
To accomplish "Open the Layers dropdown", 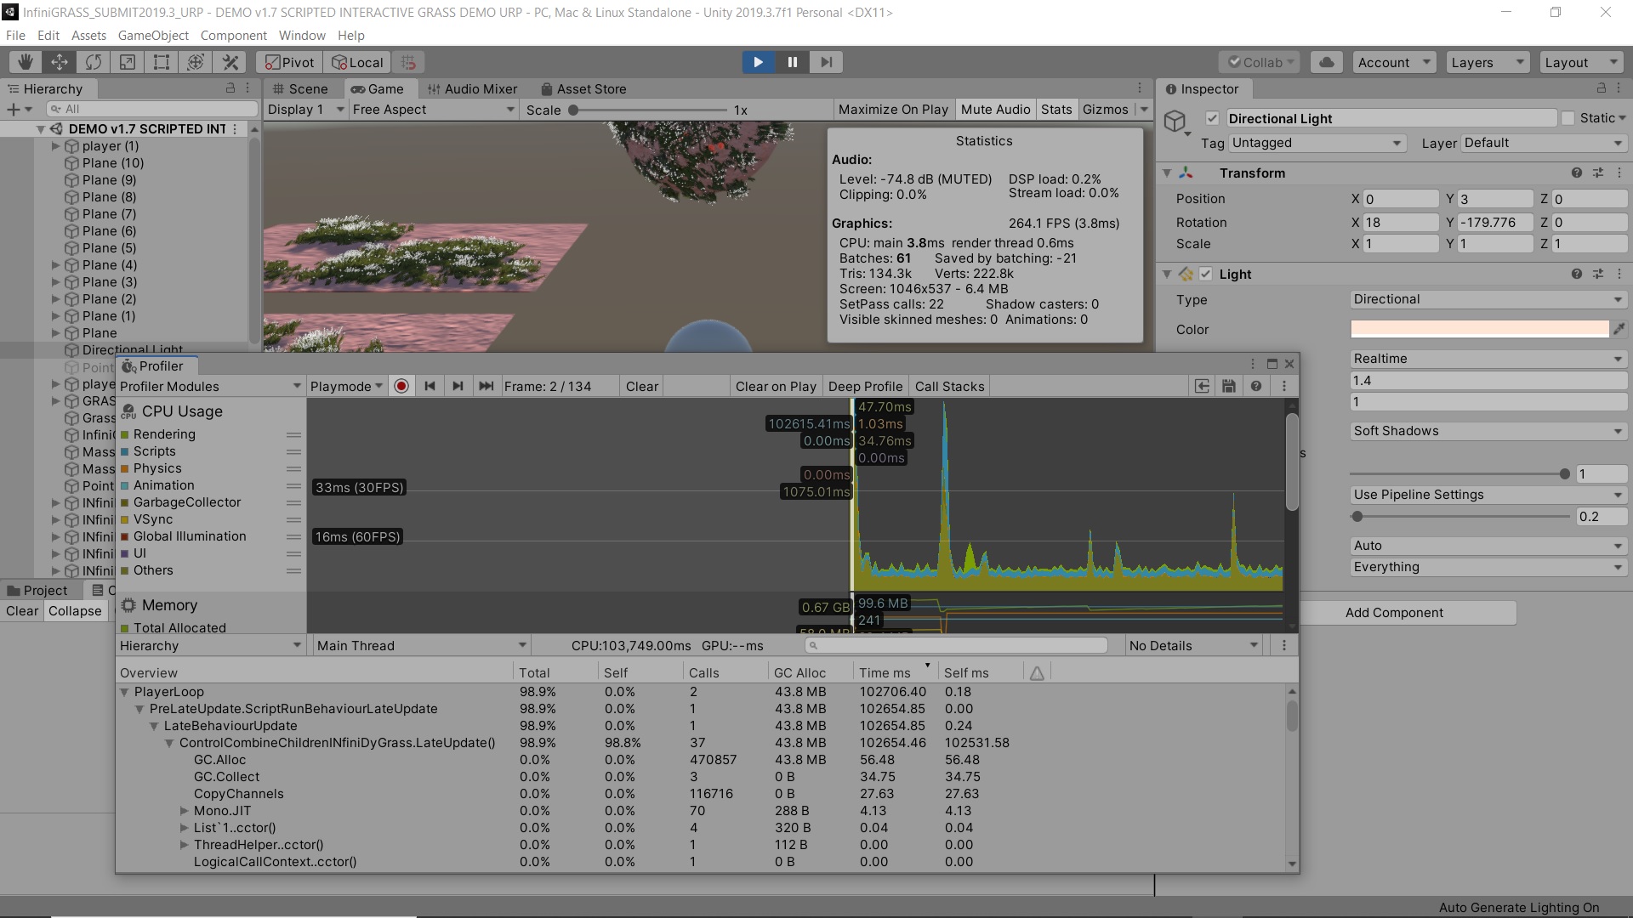I will click(x=1487, y=62).
